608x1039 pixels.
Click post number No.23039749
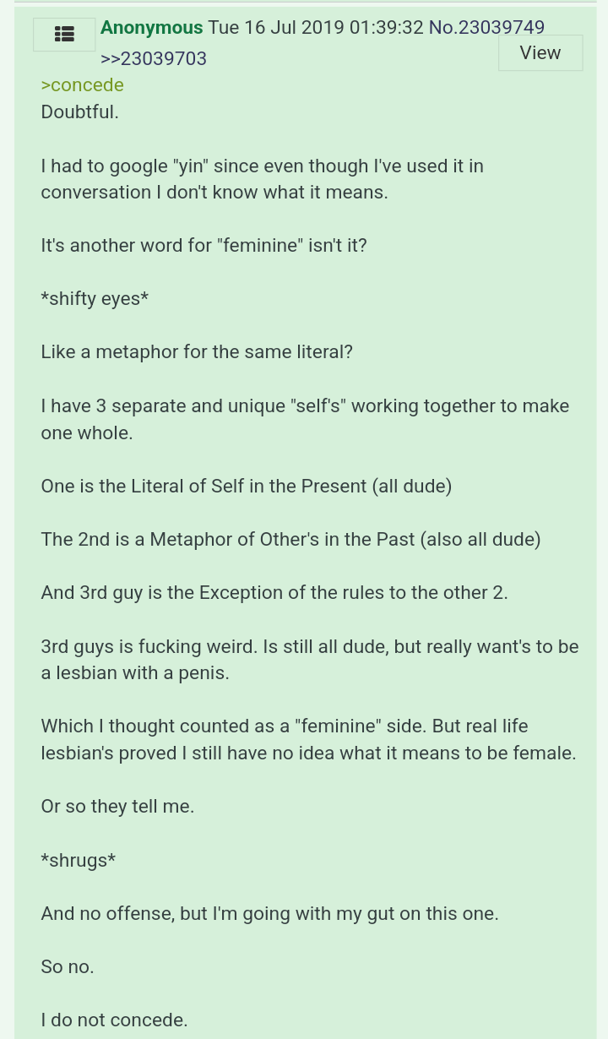pyautogui.click(x=486, y=28)
